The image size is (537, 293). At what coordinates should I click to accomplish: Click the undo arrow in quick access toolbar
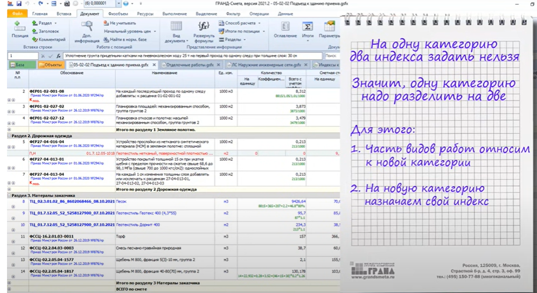tap(27, 3)
